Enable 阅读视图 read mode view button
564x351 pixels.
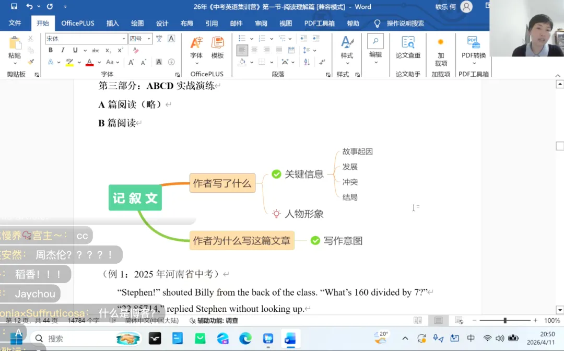(418, 320)
